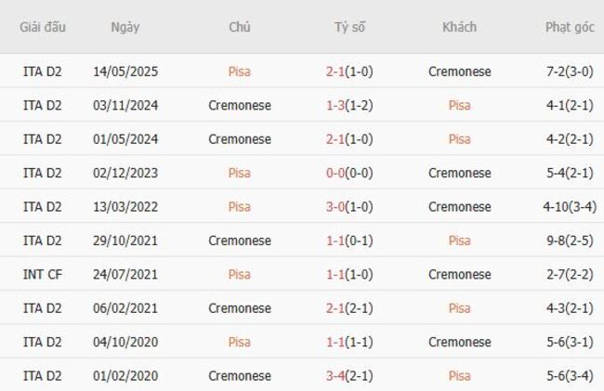Select the date 04/10/2020
The image size is (604, 391).
(125, 342)
